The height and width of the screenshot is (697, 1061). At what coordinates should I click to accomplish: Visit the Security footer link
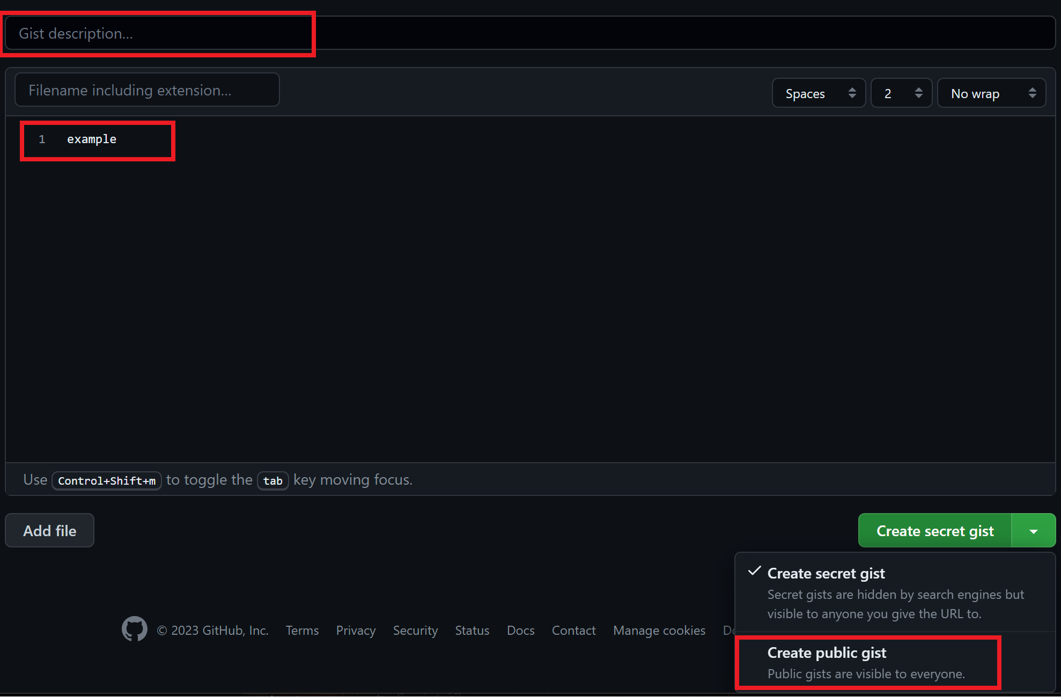pyautogui.click(x=415, y=631)
